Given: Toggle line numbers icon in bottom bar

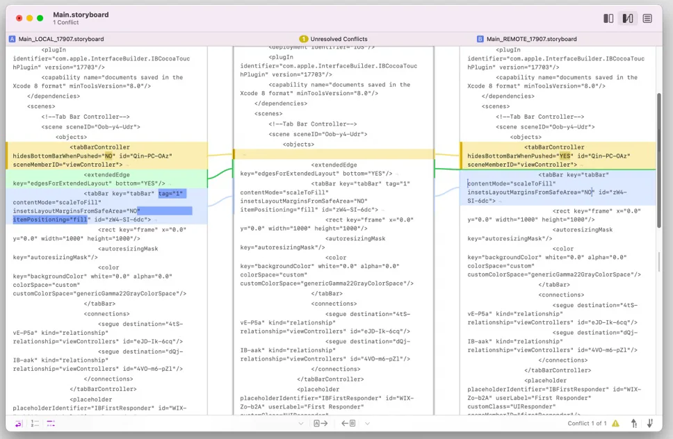Looking at the screenshot, I should click(x=35, y=424).
